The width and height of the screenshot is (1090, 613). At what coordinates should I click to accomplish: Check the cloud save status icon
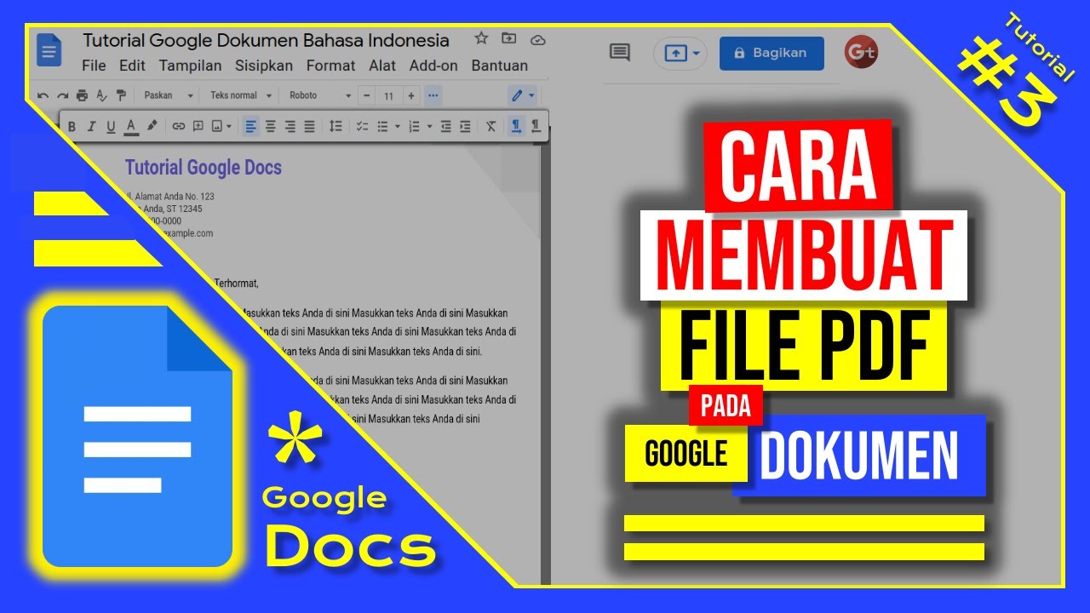click(537, 39)
